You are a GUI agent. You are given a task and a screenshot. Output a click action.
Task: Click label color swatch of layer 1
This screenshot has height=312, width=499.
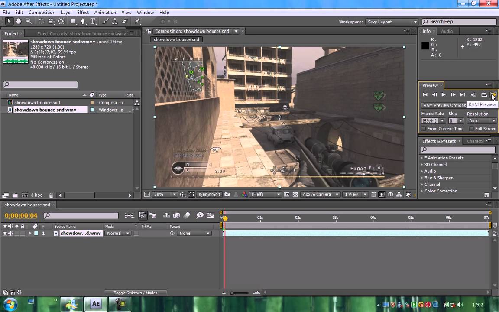(36, 234)
